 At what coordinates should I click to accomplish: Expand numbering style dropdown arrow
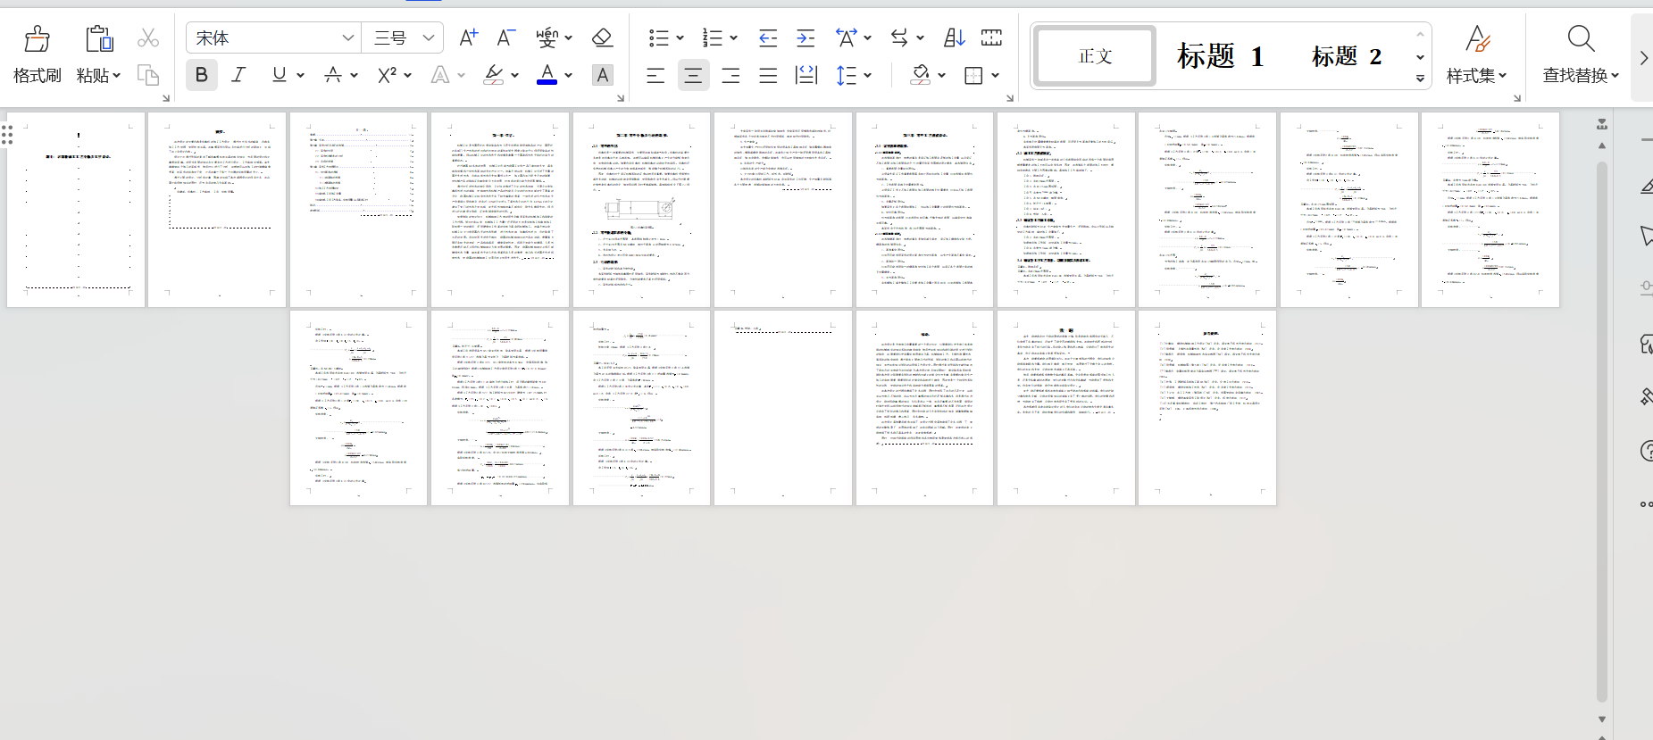pos(733,38)
